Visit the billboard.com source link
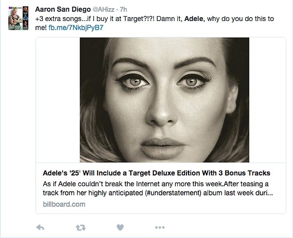The image size is (293, 238). click(63, 204)
